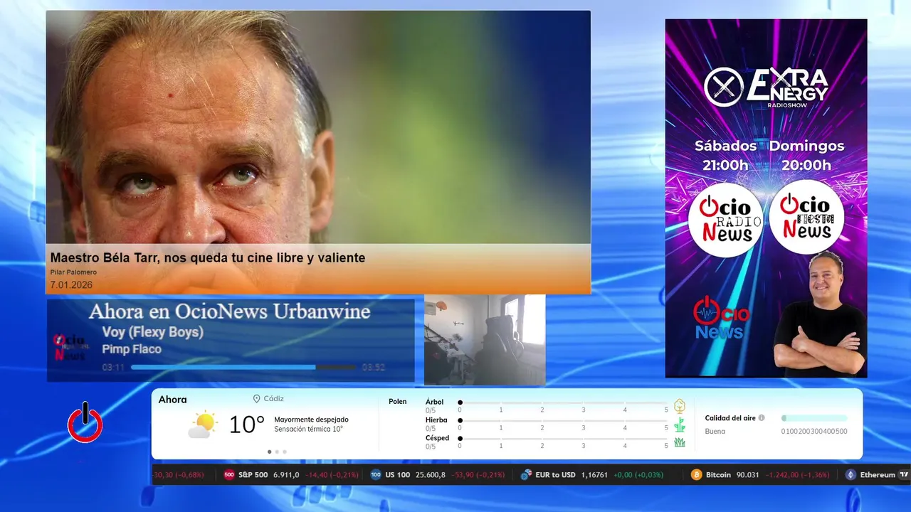Screen dimensions: 911x512
Task: Click the sun and cloud weather icon
Action: 202,425
